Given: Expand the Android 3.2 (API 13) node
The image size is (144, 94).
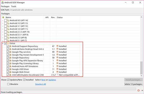Looking at the screenshot, I should (x=3, y=23).
